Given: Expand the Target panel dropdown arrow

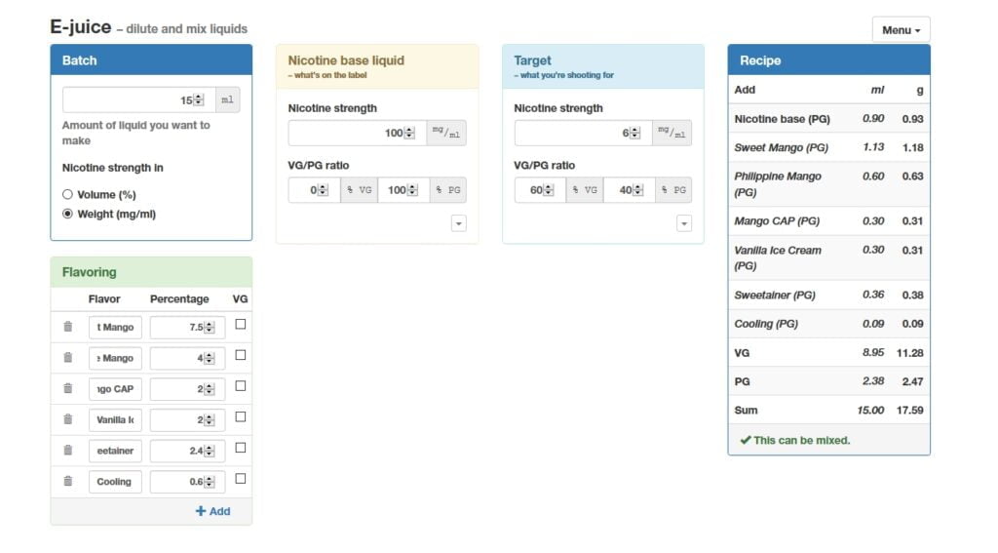Looking at the screenshot, I should coord(684,223).
